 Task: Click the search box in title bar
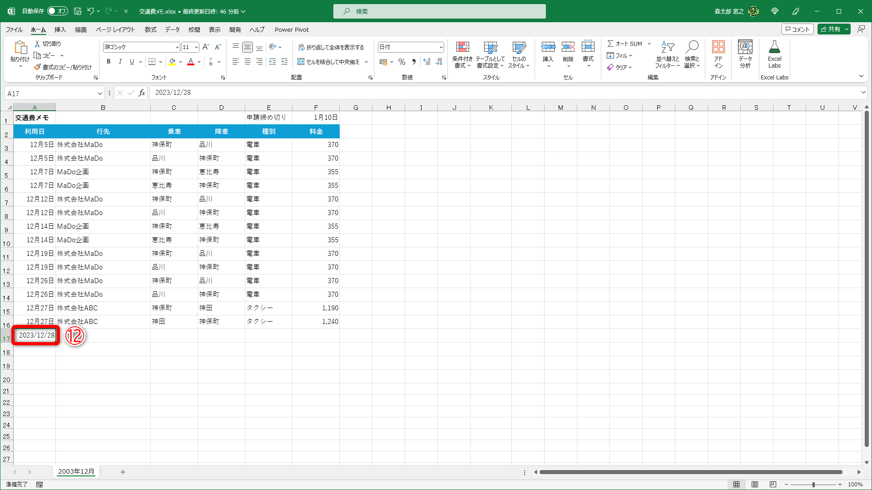[439, 11]
